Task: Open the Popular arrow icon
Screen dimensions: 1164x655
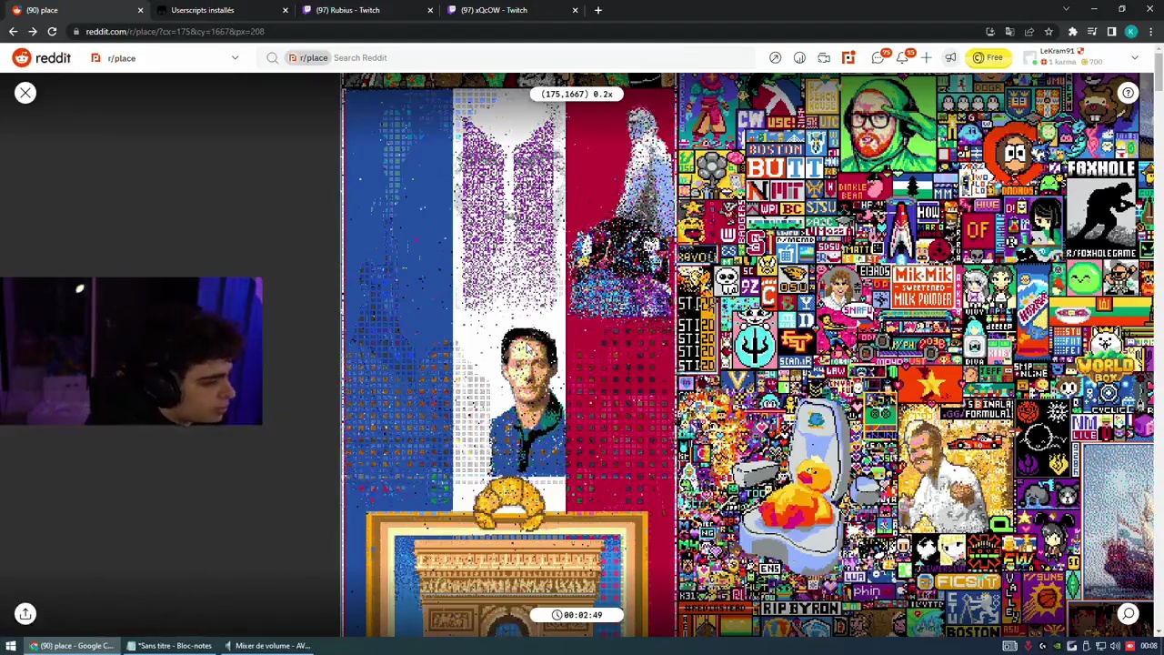Action: click(x=775, y=58)
